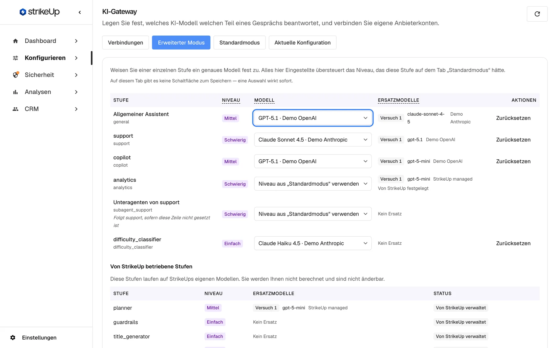Viewport: 557px width, 348px height.
Task: Open the Unteragenten von support model dropdown
Action: pyautogui.click(x=313, y=214)
